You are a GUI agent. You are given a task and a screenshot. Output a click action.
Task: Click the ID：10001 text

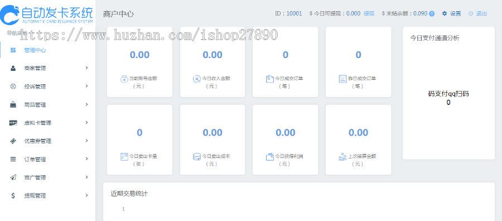click(x=288, y=13)
